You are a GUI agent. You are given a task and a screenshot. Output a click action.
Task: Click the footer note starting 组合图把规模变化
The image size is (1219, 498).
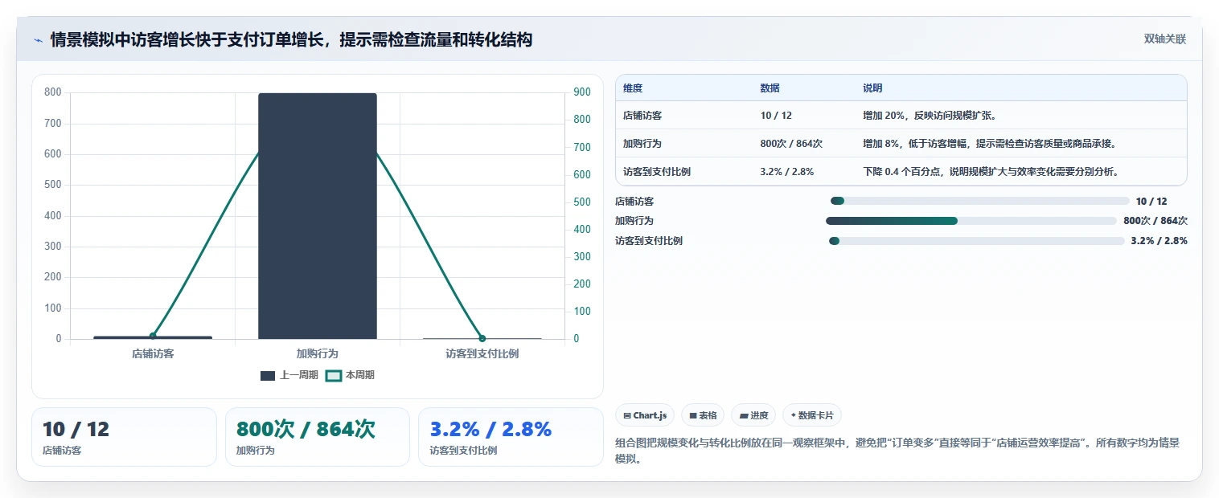897,451
